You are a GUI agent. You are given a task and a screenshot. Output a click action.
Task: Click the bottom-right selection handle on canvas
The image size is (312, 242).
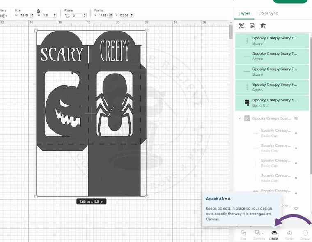147,196
